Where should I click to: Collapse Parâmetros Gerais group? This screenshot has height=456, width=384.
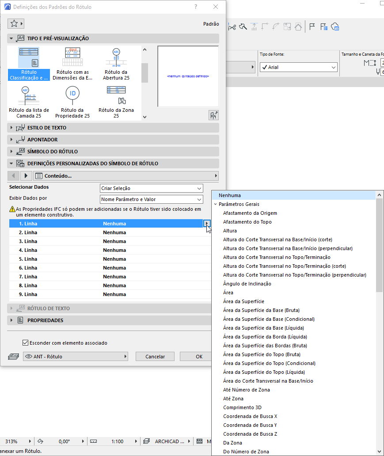pyautogui.click(x=216, y=204)
